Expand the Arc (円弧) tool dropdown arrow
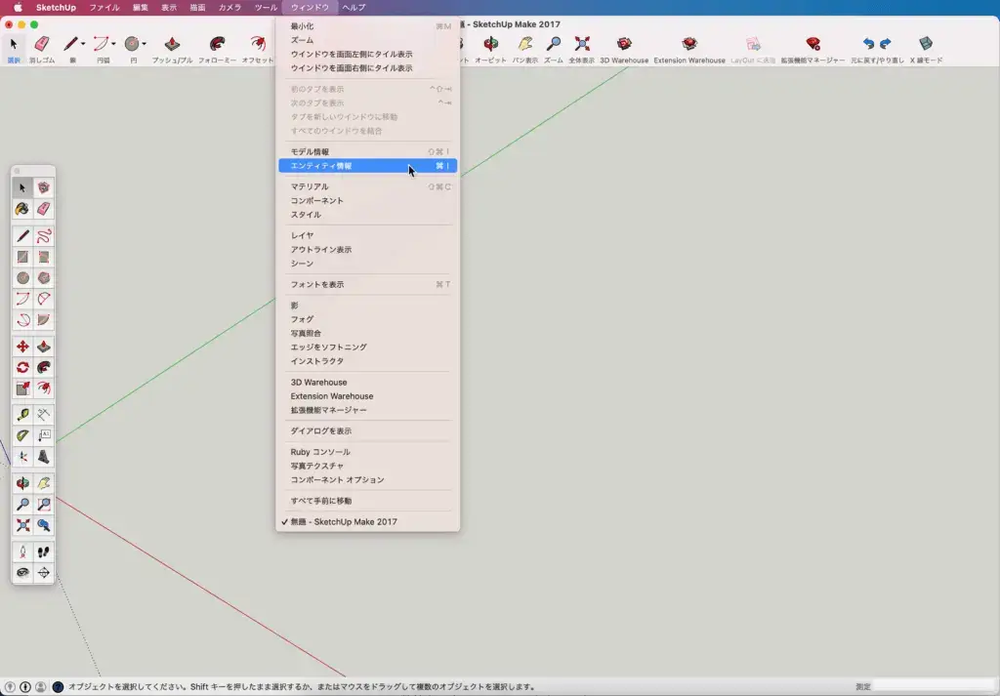Screen dimensions: 1000x696 point(113,44)
